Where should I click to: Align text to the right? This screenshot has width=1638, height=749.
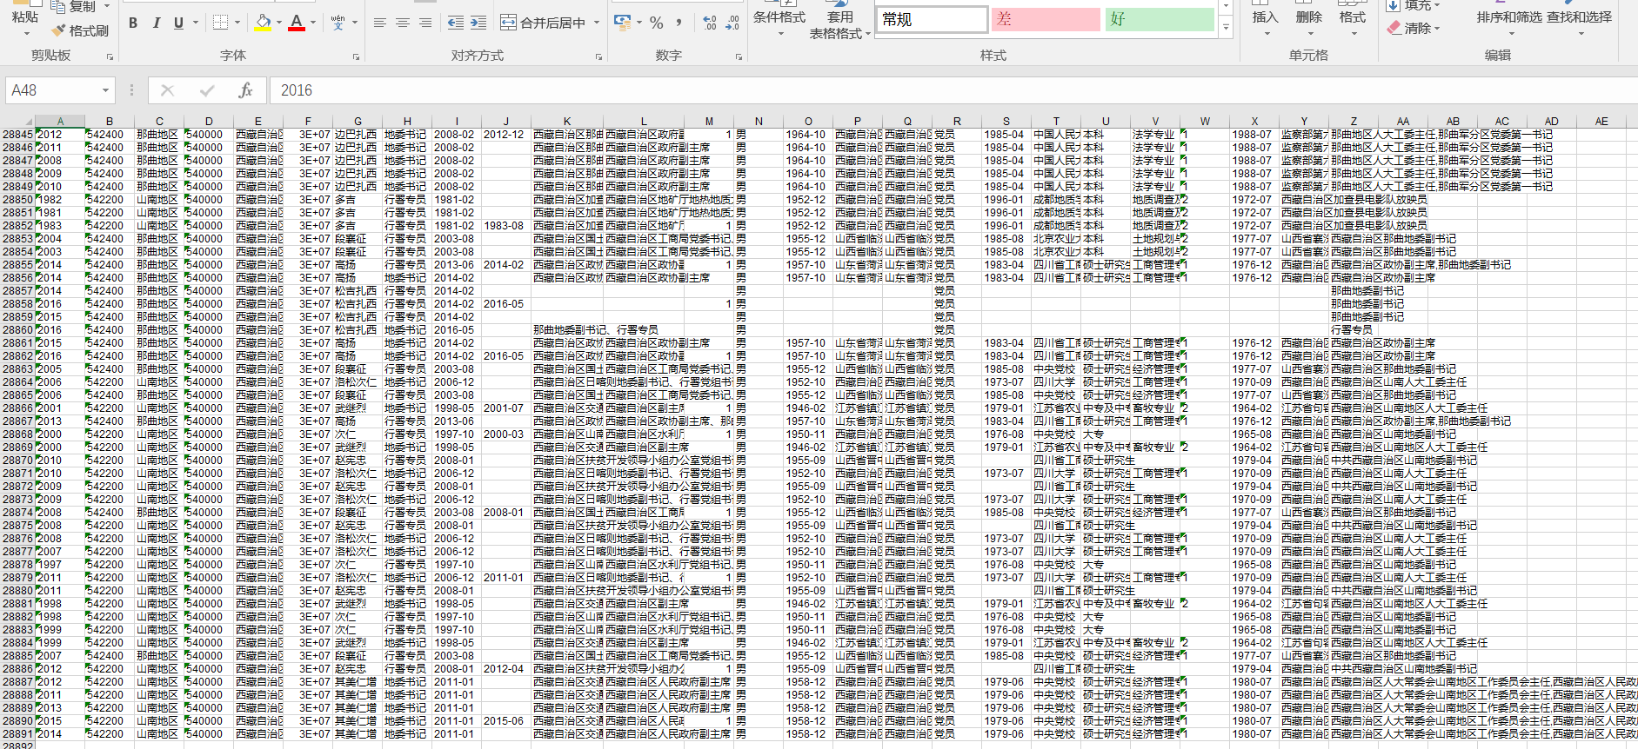click(x=425, y=23)
